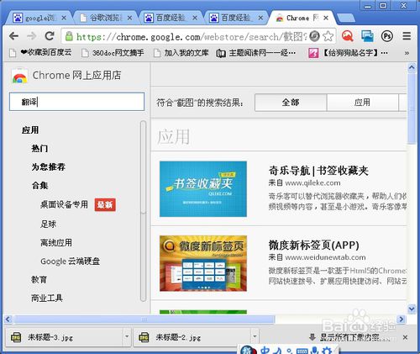The width and height of the screenshot is (420, 354).
Task: Select 教育 category
Action: point(39,279)
